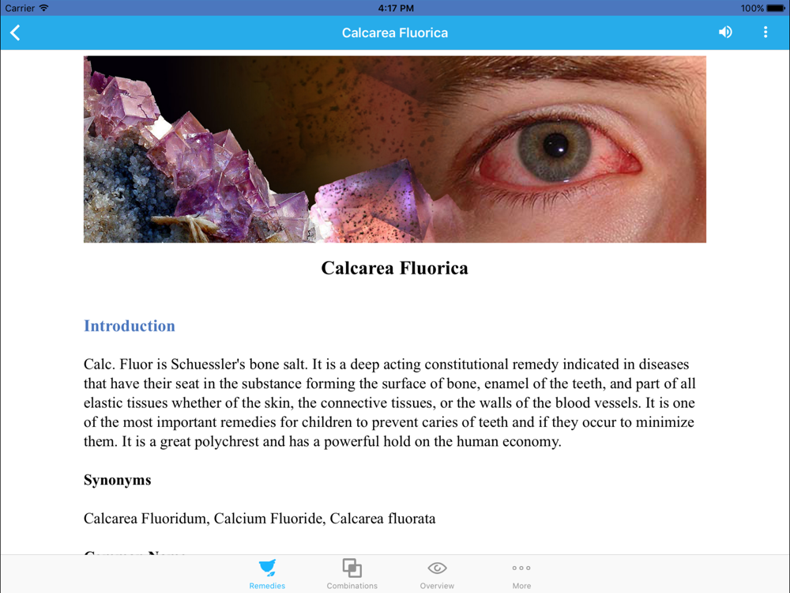Open the three-dot overflow menu
This screenshot has height=593, width=790.
[766, 32]
